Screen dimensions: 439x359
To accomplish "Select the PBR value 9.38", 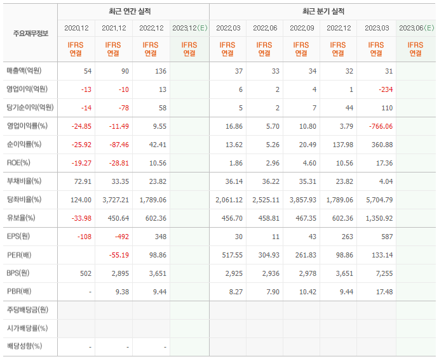I will pyautogui.click(x=123, y=292).
